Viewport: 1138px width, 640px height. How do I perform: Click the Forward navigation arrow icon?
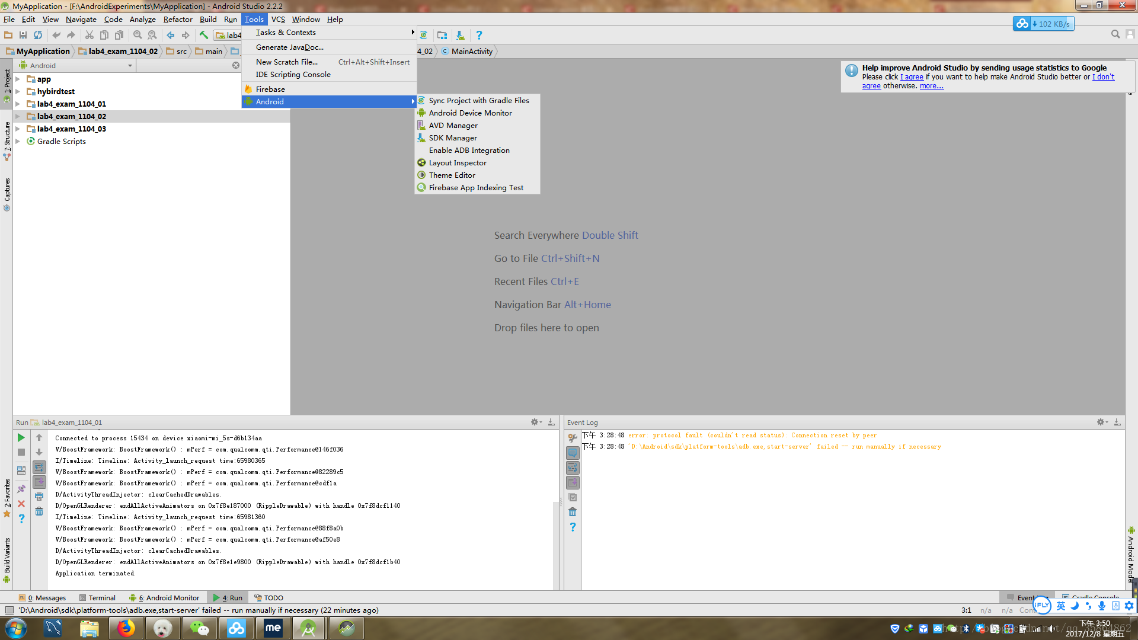coord(186,35)
